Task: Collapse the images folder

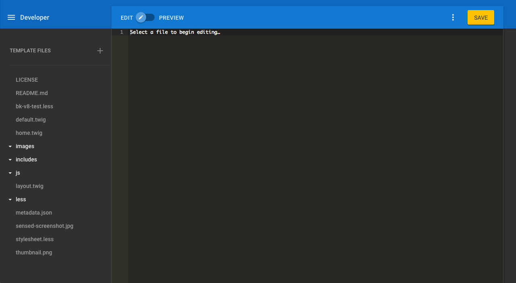Action: click(x=10, y=146)
